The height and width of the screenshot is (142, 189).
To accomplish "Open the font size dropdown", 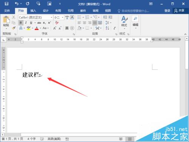I will click(x=62, y=17).
